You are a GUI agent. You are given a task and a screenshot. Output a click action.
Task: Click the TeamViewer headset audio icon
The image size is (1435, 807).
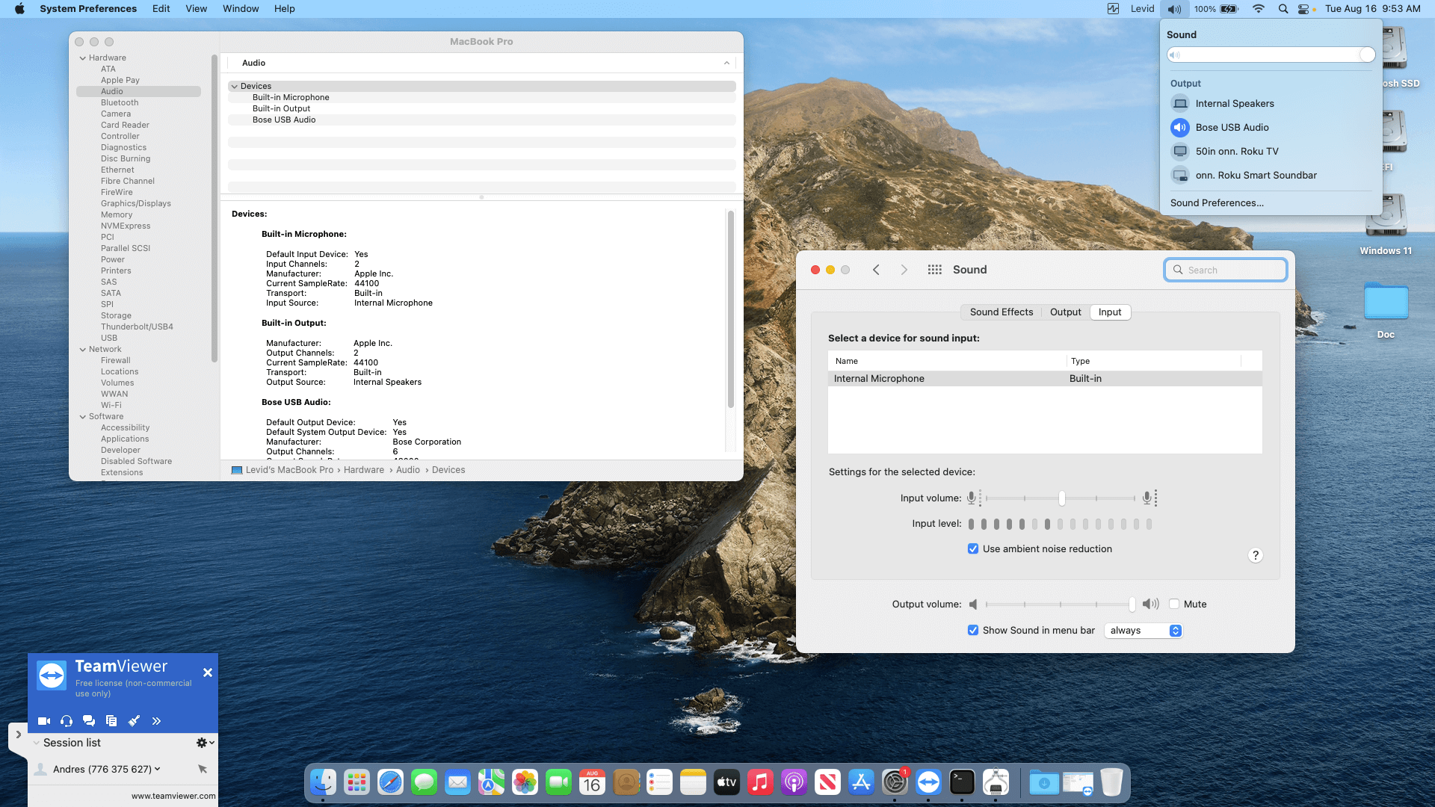click(67, 721)
